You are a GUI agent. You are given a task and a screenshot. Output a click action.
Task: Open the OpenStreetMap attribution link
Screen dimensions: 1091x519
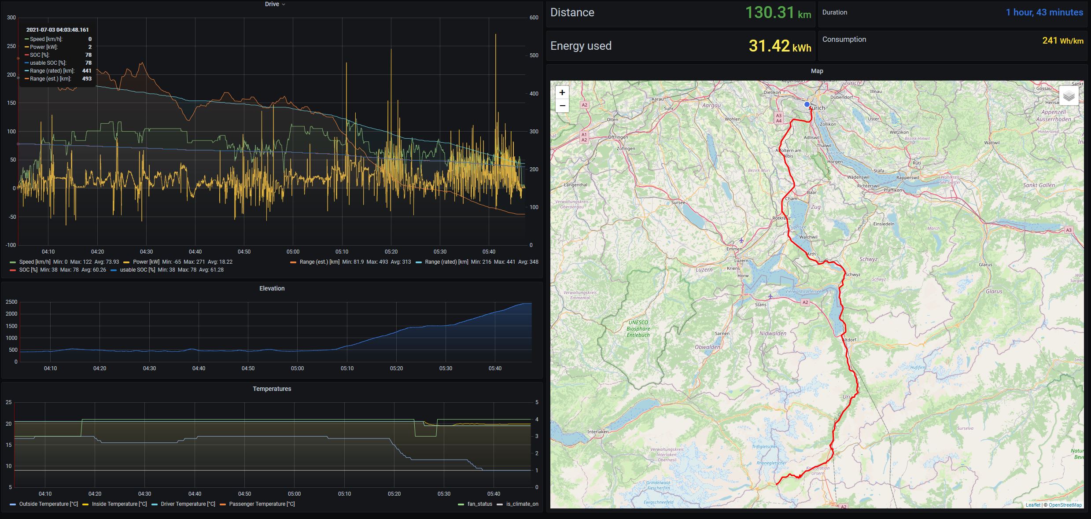pos(1065,505)
